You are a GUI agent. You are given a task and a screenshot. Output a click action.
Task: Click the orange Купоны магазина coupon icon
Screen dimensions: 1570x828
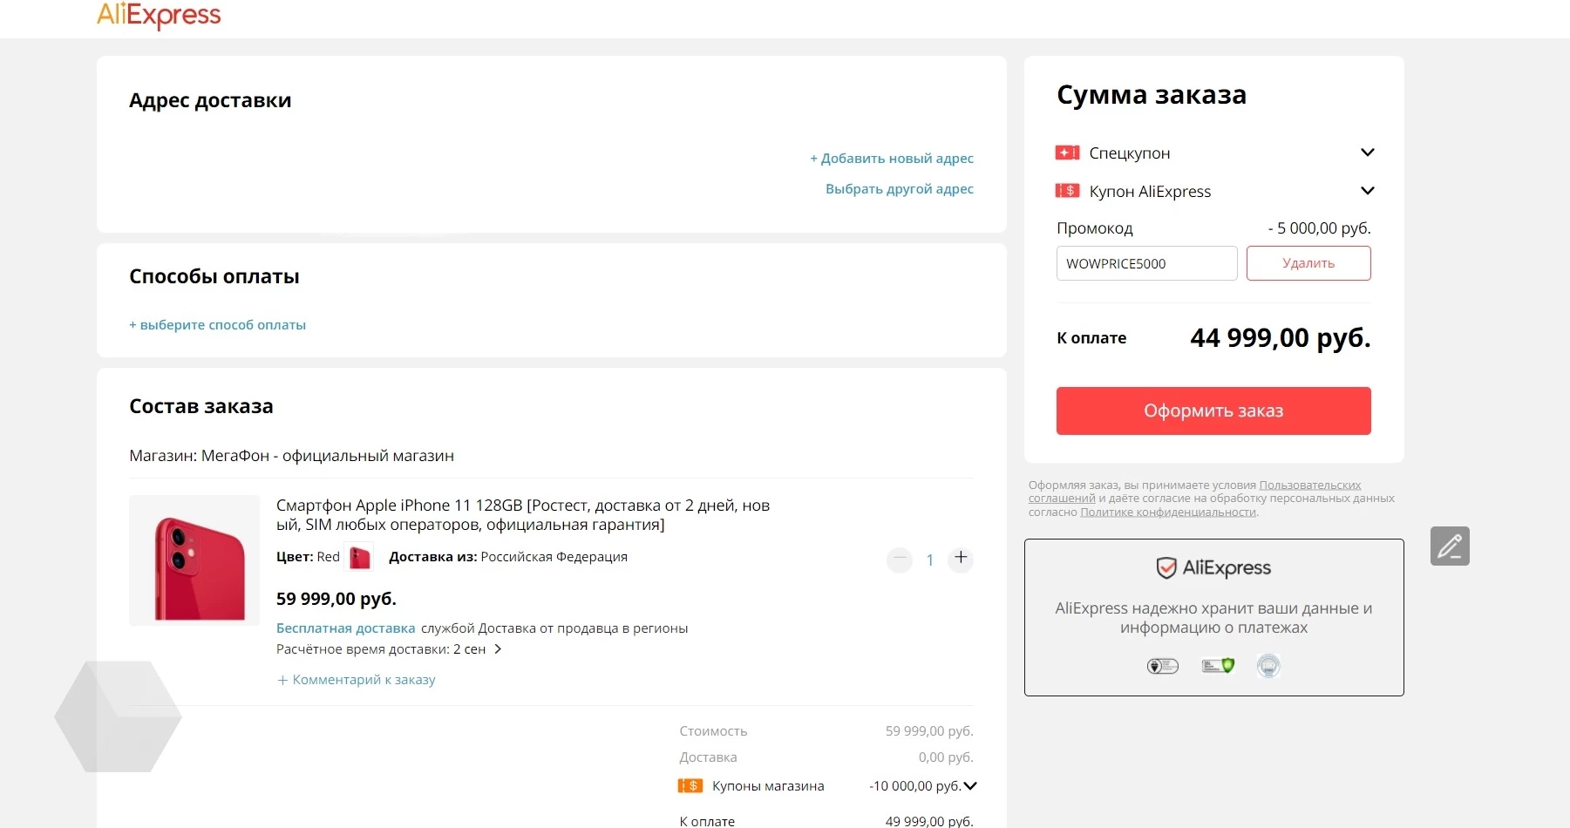click(690, 785)
